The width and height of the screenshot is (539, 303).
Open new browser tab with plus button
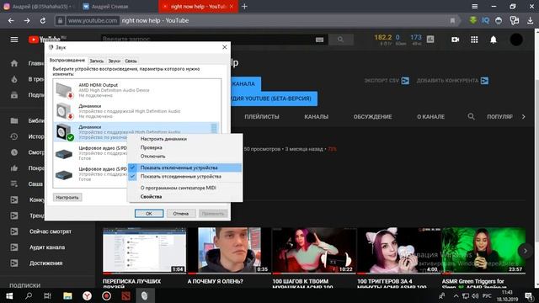point(244,6)
